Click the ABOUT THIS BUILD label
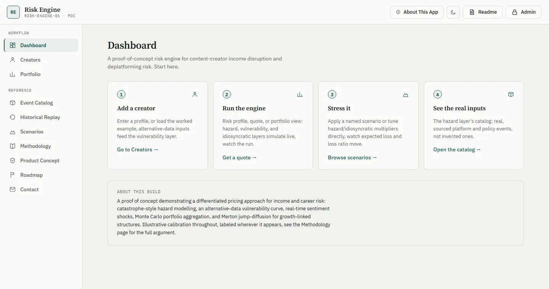The image size is (549, 289). tap(139, 192)
